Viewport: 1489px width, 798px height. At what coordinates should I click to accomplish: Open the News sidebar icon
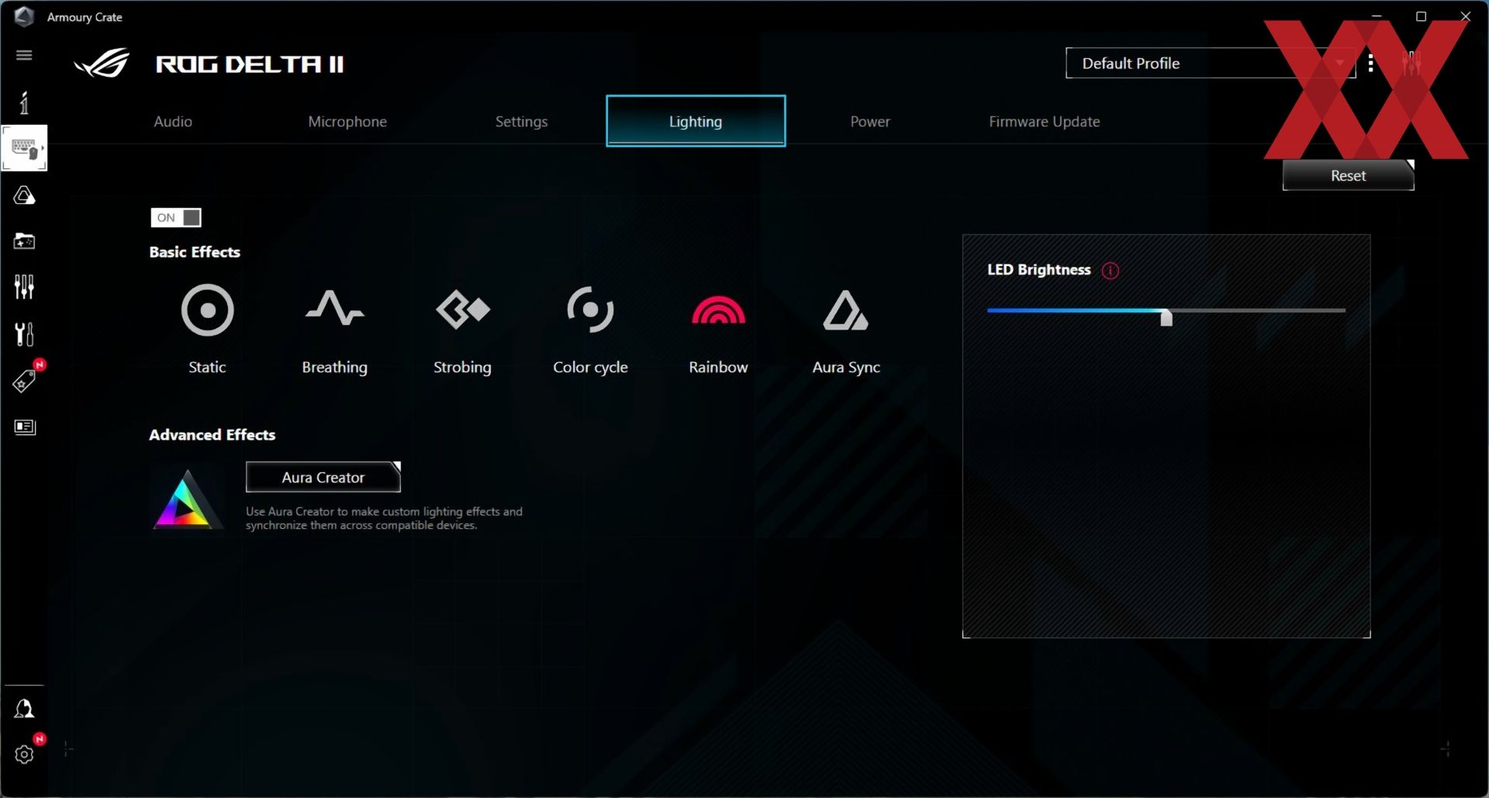[x=24, y=427]
